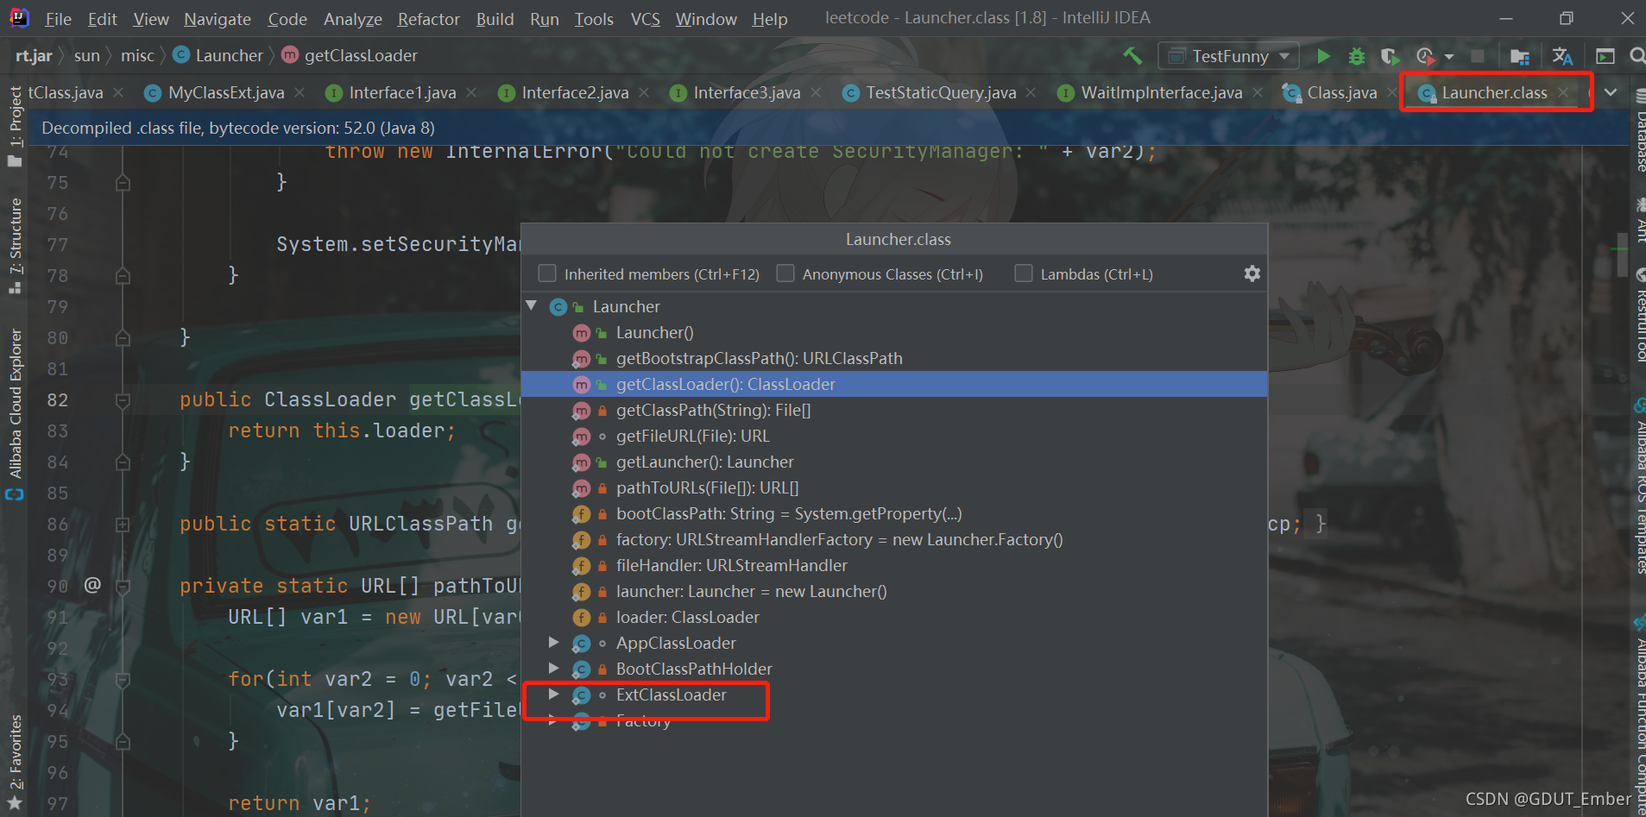This screenshot has width=1646, height=817.
Task: Collapse the Launcher root tree node
Action: coord(532,306)
